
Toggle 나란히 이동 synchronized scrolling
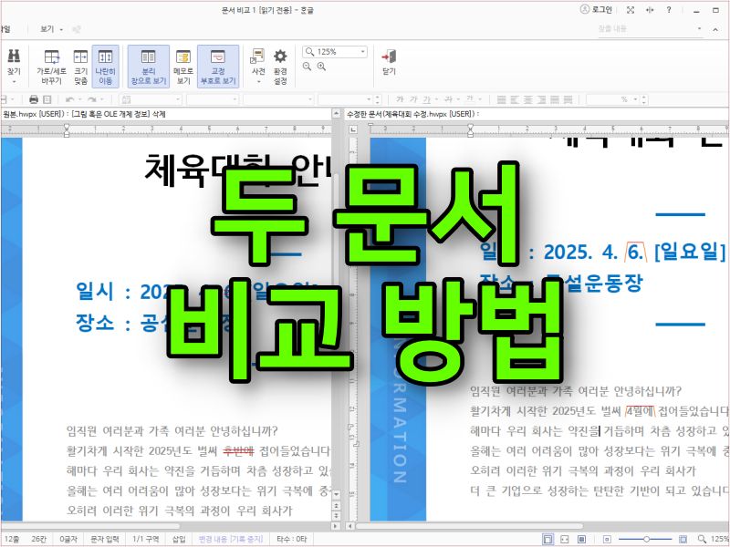pyautogui.click(x=105, y=61)
